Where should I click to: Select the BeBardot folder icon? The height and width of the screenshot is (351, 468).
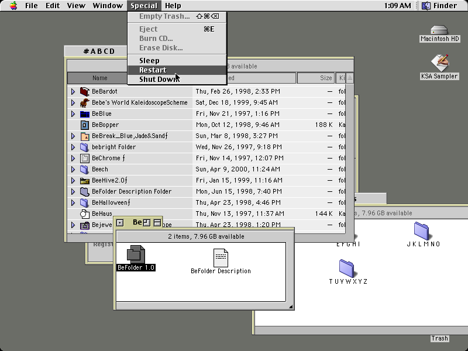85,91
